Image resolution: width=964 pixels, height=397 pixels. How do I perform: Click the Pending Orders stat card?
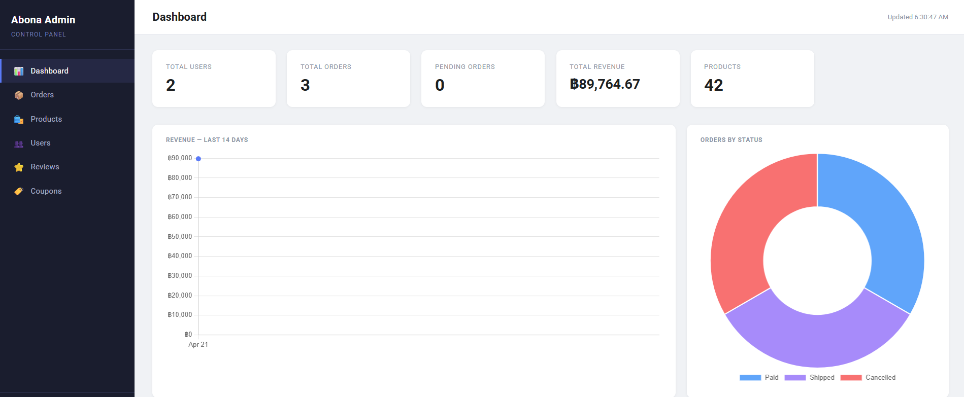(483, 79)
